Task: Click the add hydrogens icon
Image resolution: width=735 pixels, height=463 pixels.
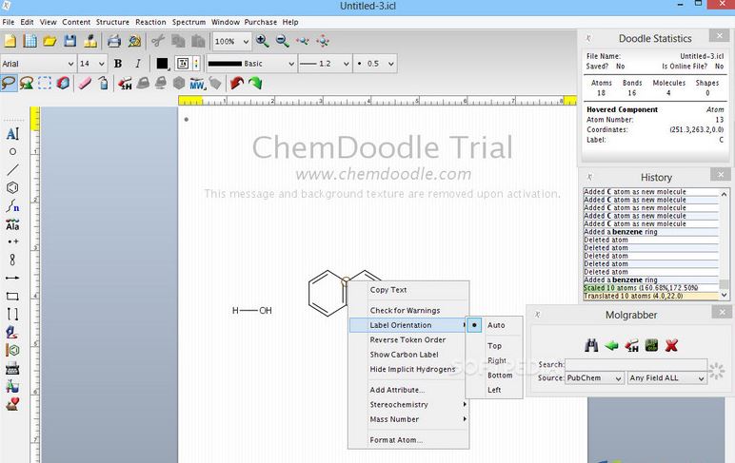Action: [125, 84]
